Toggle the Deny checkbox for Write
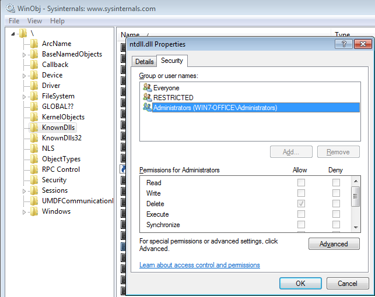375x297 pixels. pos(336,193)
